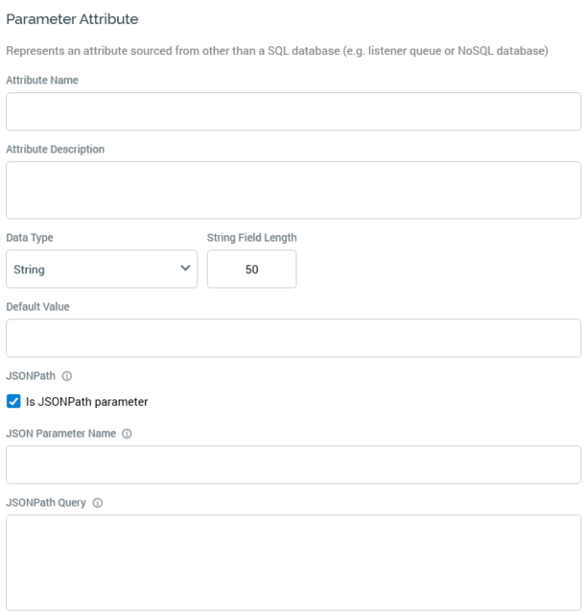Click the info icon beside JSONPath Query
This screenshot has width=586, height=615.
pyautogui.click(x=98, y=503)
